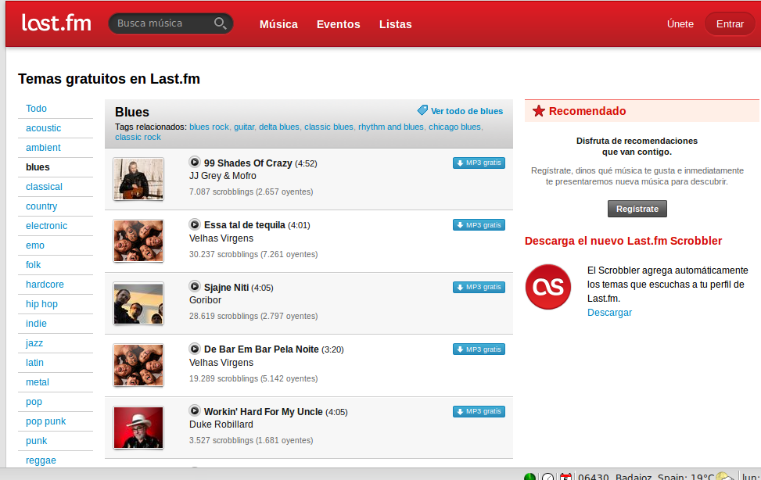
Task: Open artist Duke Robillard
Action: coord(221,424)
